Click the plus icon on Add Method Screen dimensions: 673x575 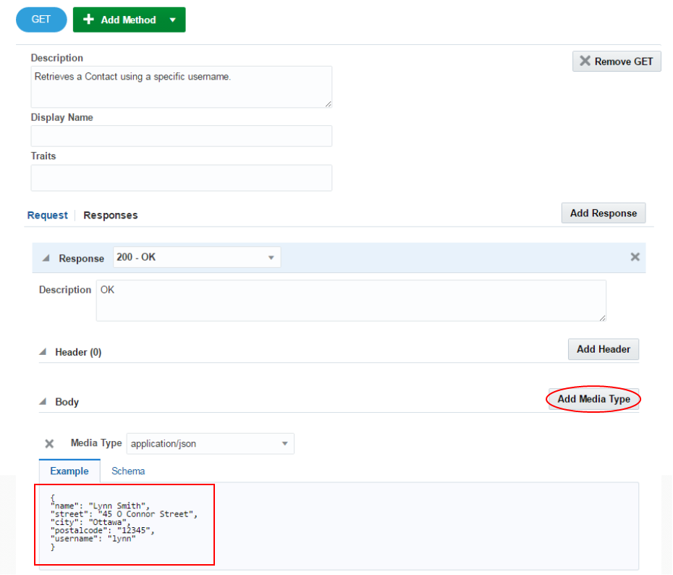coord(88,20)
